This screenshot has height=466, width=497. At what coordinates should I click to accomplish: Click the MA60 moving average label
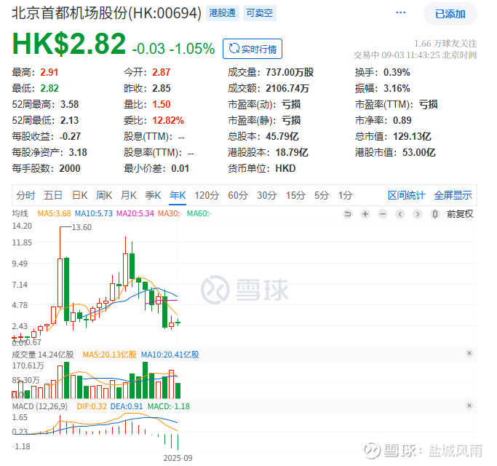pyautogui.click(x=199, y=213)
